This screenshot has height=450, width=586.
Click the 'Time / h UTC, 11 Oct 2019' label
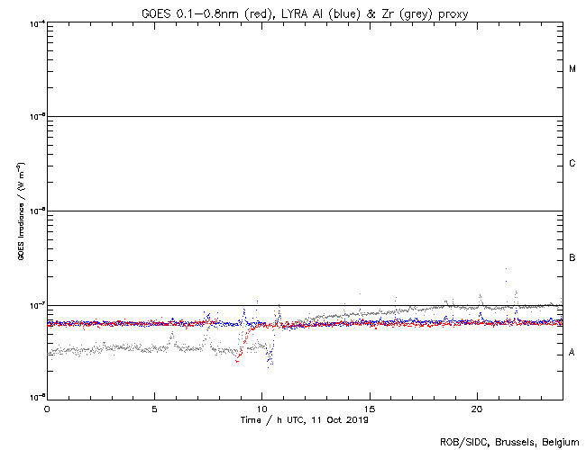(x=304, y=420)
